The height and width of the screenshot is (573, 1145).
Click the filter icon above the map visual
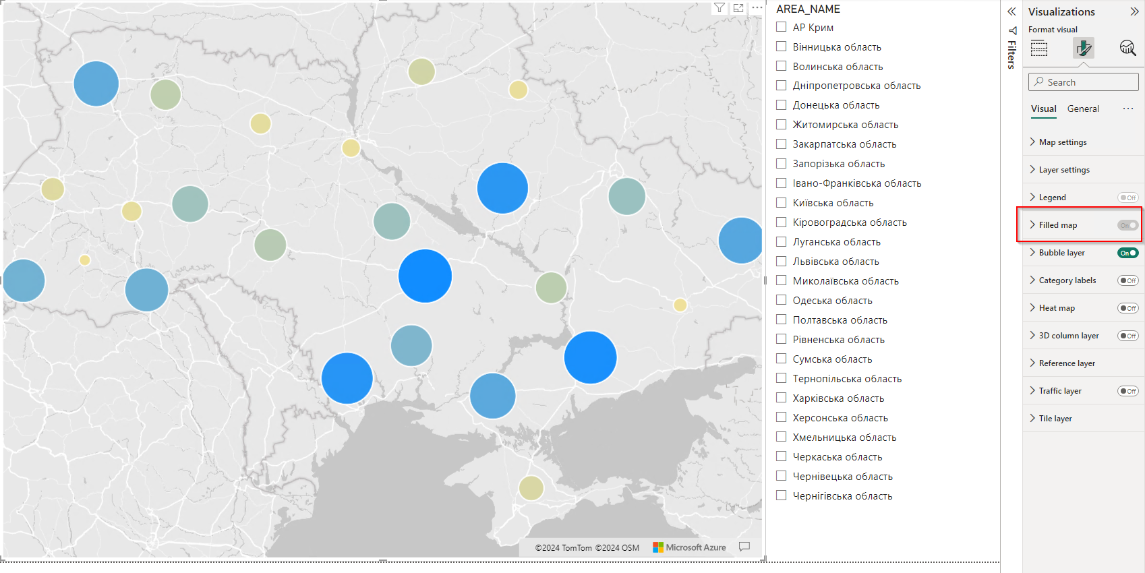pyautogui.click(x=720, y=8)
